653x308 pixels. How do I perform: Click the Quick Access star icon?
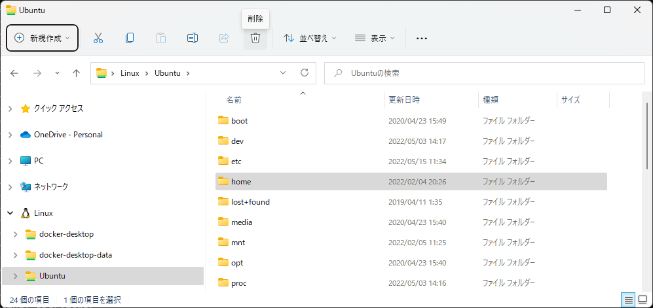[26, 109]
